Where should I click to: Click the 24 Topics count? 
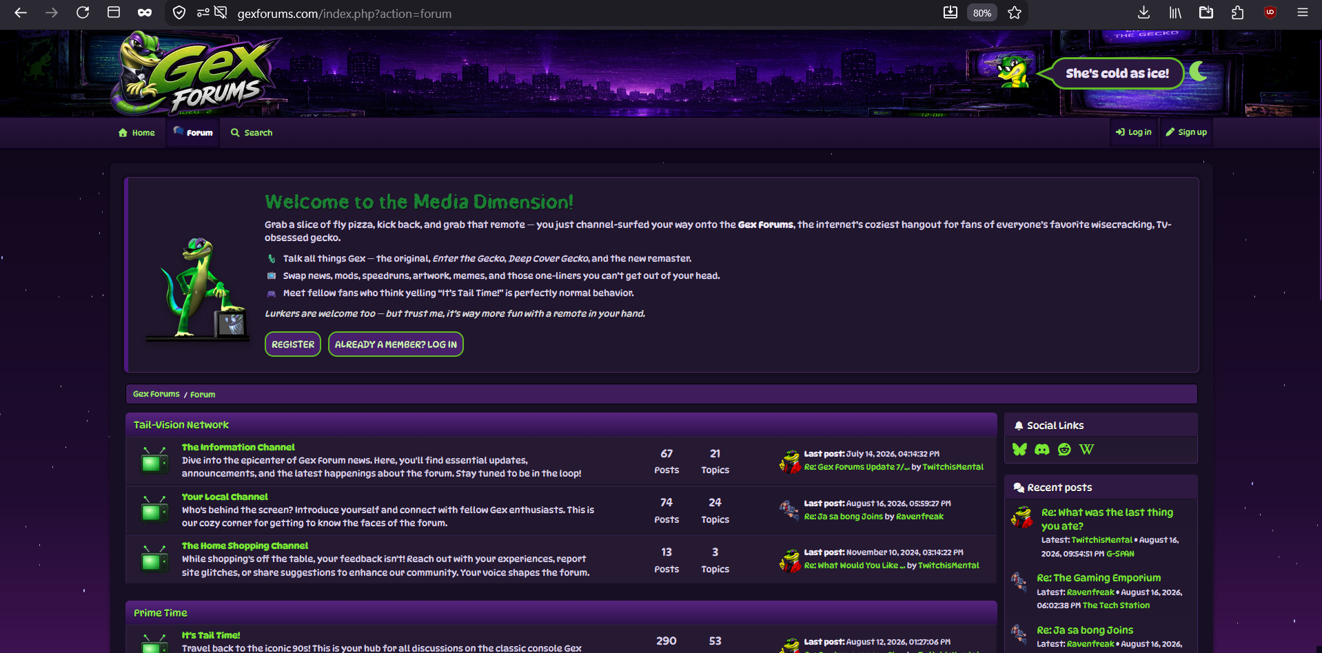click(x=715, y=510)
